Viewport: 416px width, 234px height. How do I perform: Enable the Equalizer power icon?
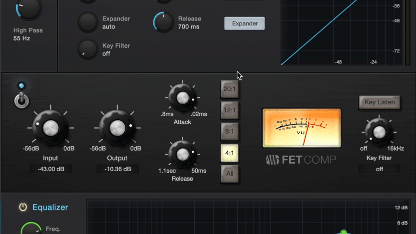23,207
